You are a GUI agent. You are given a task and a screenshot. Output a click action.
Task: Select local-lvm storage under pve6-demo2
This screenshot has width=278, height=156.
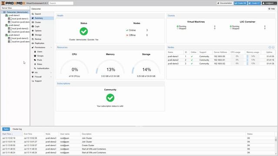coord(20,32)
